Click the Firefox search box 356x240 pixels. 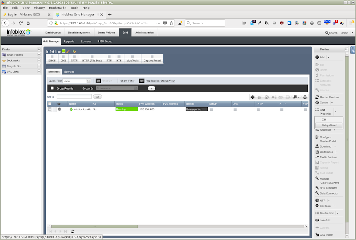point(205,23)
